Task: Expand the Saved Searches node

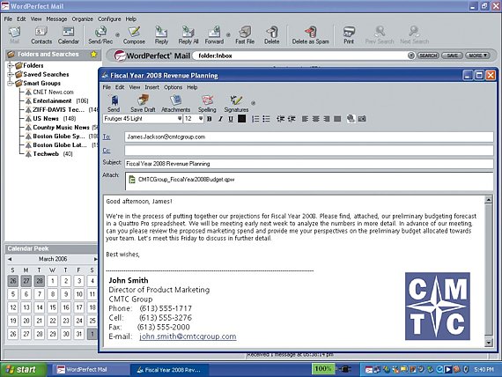Action: pyautogui.click(x=10, y=75)
